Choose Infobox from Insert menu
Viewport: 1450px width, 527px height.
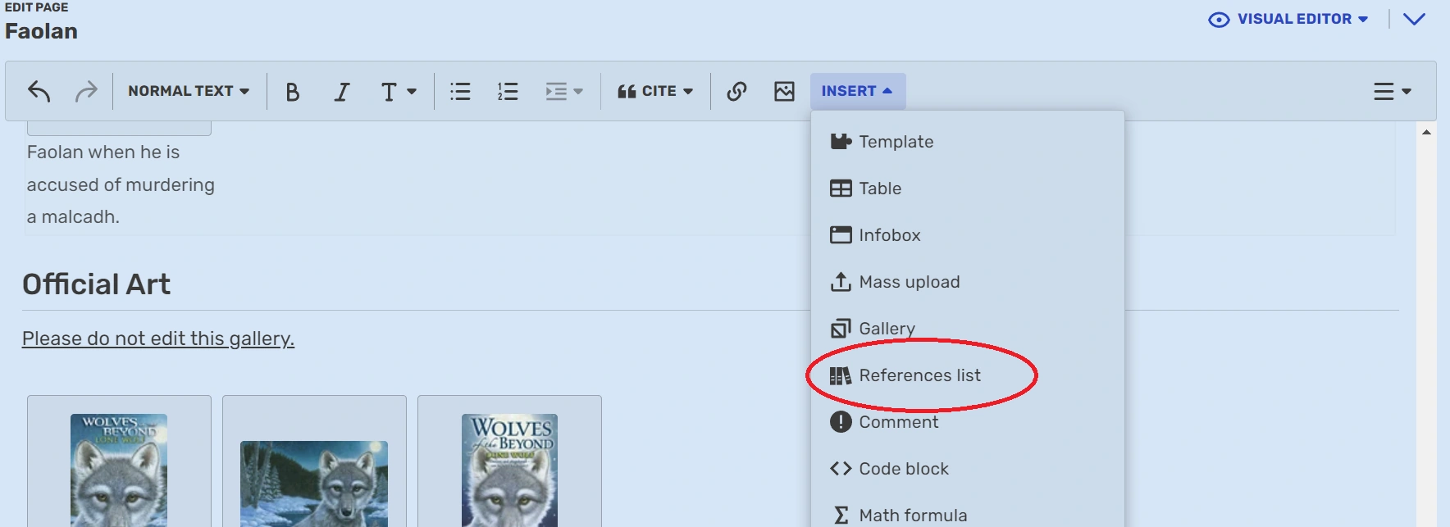point(968,235)
